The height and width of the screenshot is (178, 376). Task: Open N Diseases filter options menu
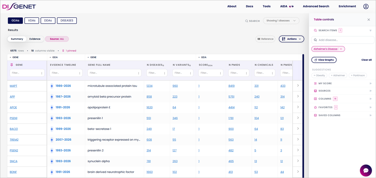point(164,73)
